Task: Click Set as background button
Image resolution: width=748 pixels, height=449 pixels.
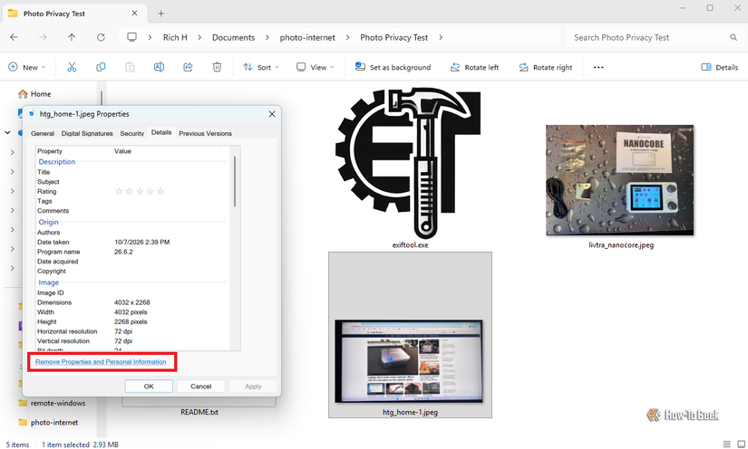Action: point(393,67)
